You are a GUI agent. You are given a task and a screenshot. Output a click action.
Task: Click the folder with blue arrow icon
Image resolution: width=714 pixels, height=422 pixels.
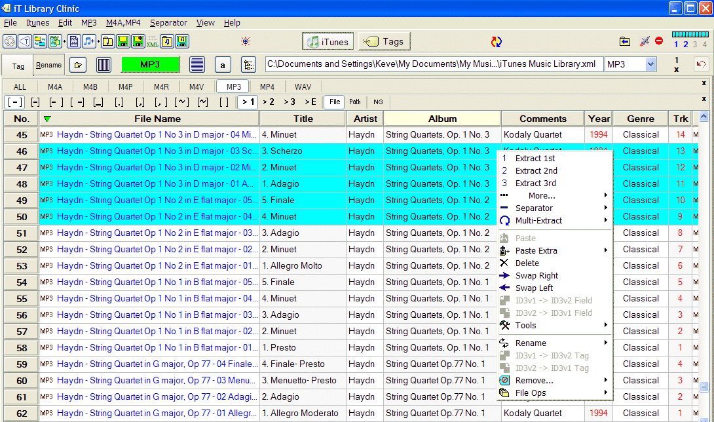point(625,41)
